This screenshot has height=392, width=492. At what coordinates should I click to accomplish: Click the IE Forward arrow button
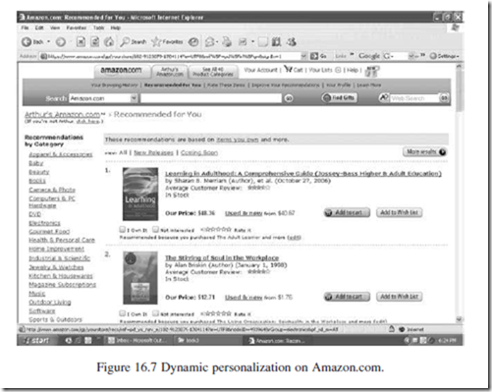(61, 42)
